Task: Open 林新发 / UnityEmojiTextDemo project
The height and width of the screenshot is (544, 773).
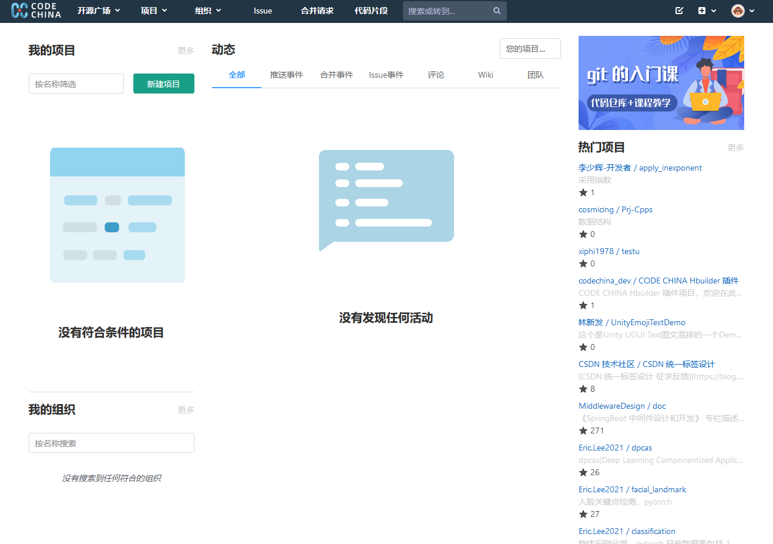Action: click(632, 322)
